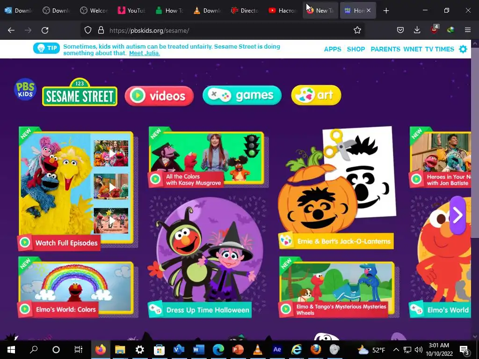
Task: Open the art section
Action: [316, 95]
